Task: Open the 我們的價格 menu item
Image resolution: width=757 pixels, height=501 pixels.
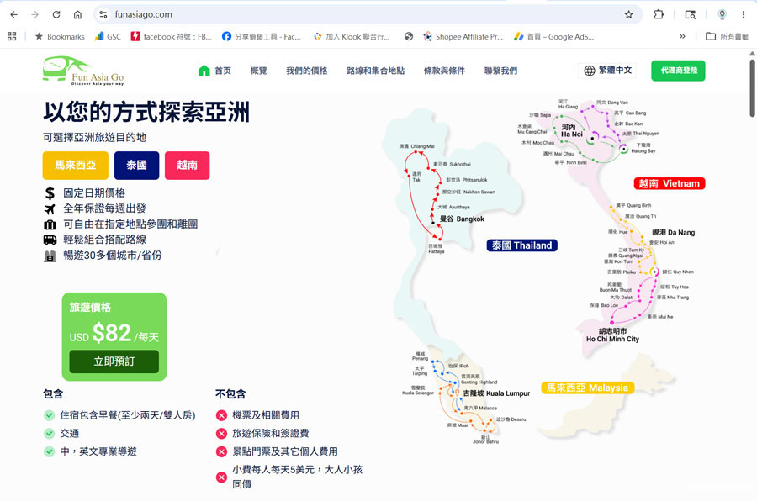Action: (x=306, y=71)
